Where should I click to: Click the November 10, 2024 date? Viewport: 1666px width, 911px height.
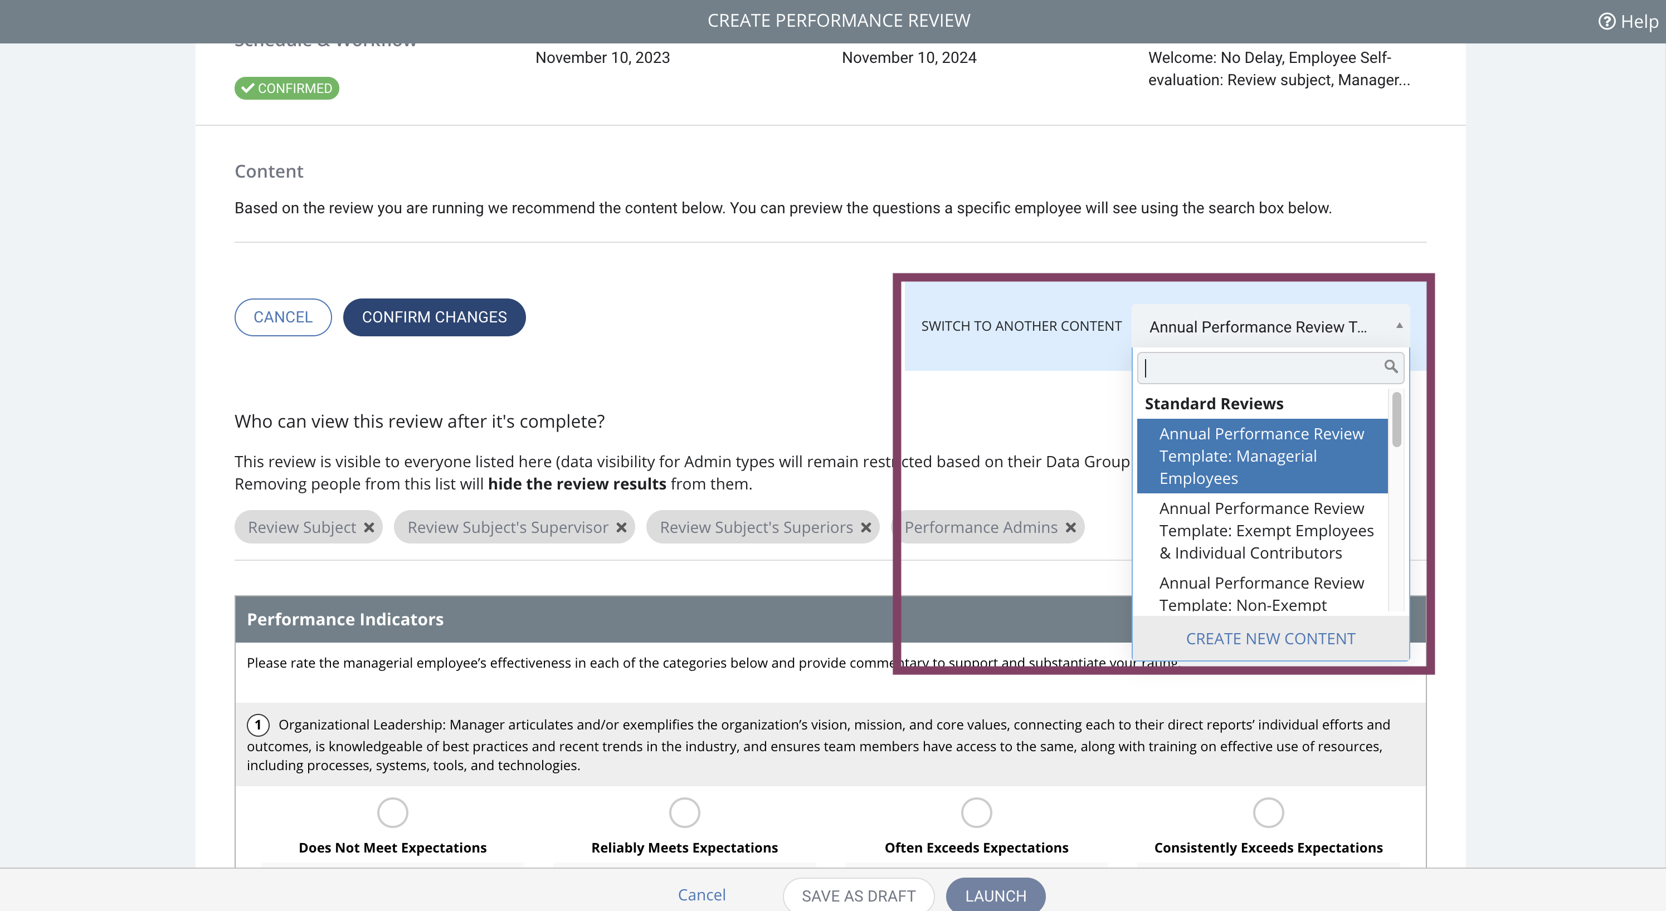click(909, 57)
